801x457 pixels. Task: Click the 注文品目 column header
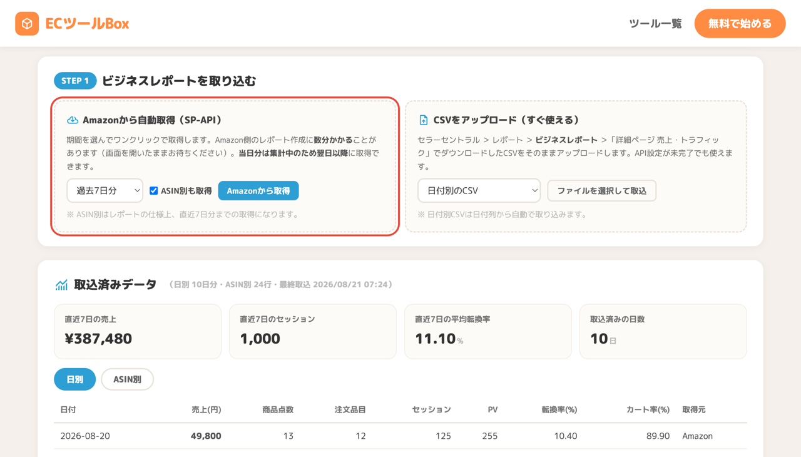pyautogui.click(x=350, y=409)
